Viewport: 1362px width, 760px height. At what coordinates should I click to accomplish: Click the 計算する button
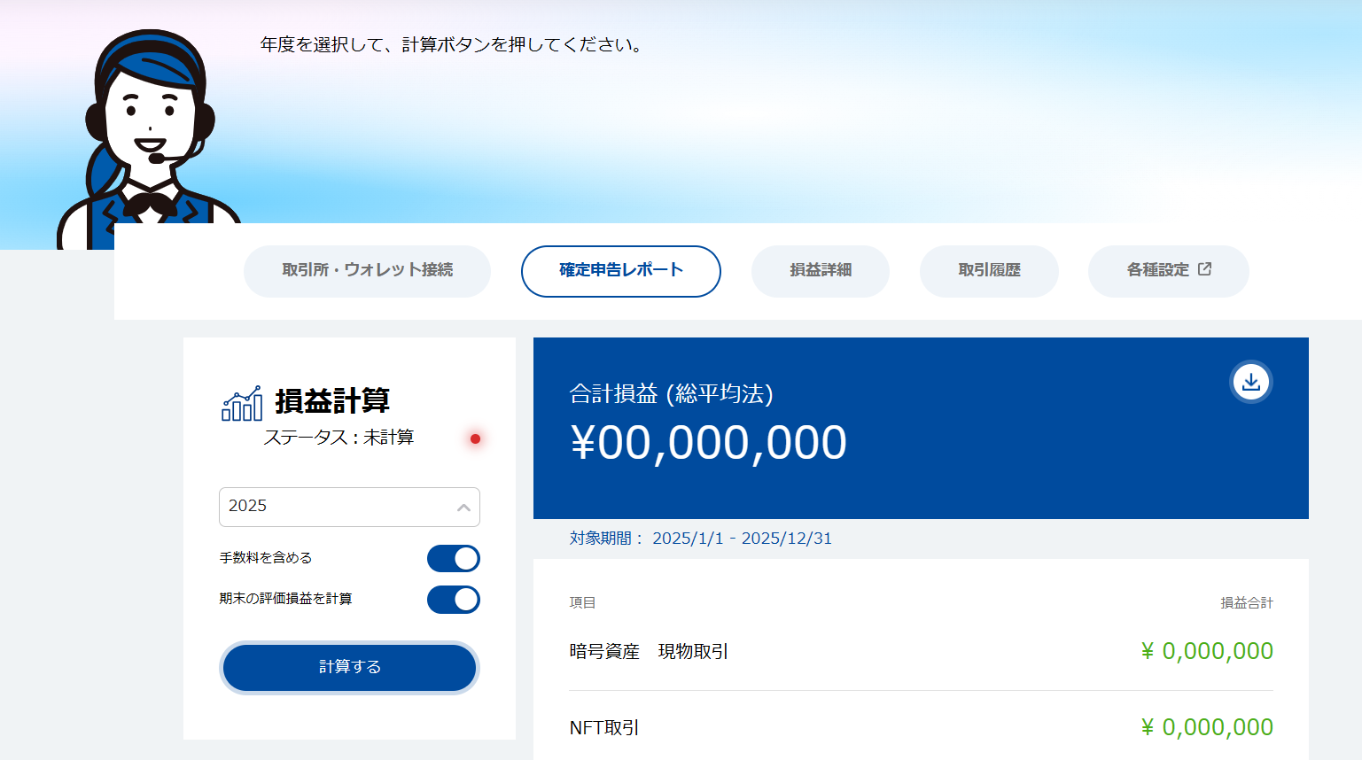point(349,667)
